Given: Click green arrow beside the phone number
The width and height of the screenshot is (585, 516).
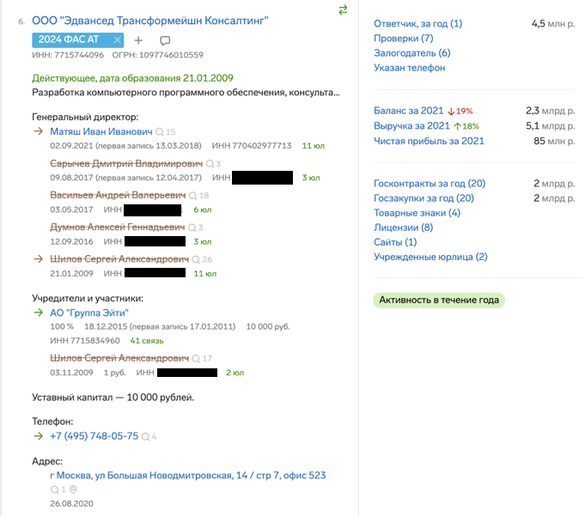Looking at the screenshot, I should (x=39, y=436).
